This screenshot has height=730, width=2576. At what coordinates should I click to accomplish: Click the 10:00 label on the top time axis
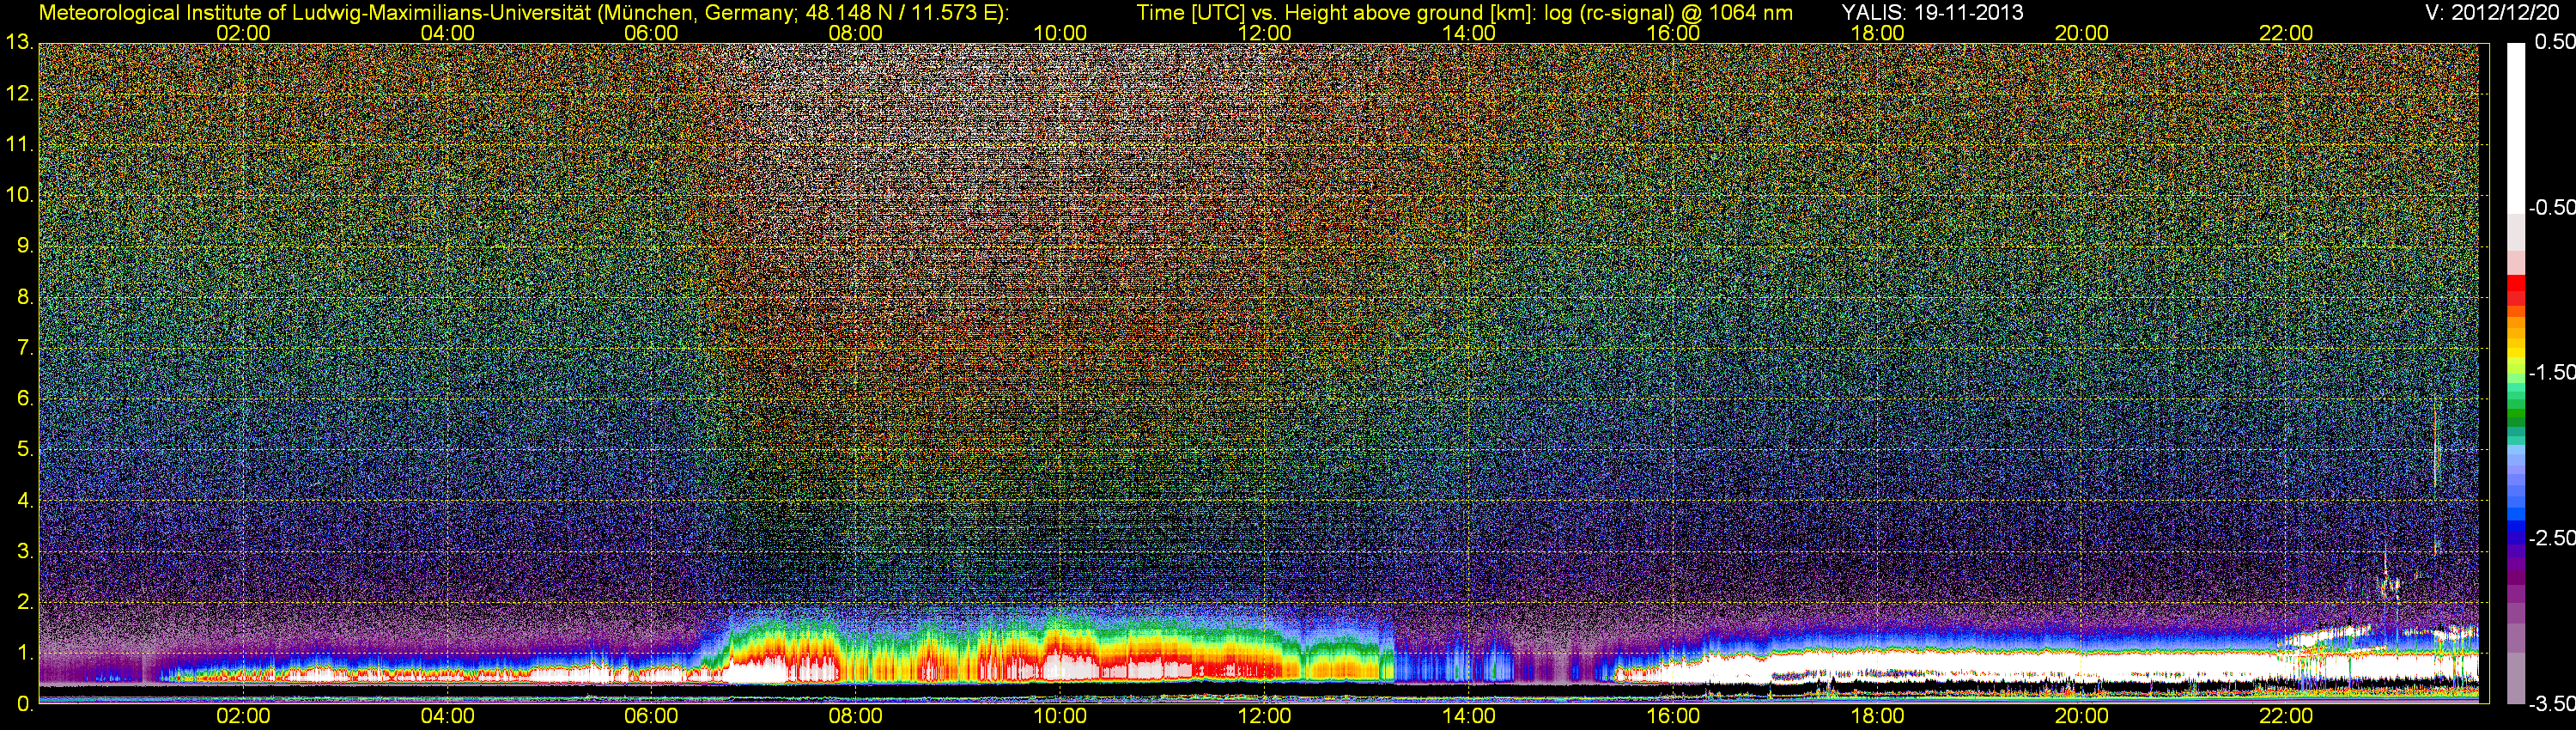(x=1060, y=33)
